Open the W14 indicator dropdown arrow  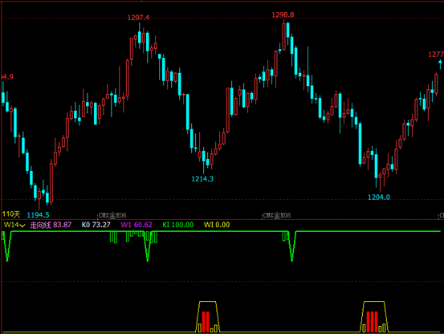pyautogui.click(x=22, y=226)
